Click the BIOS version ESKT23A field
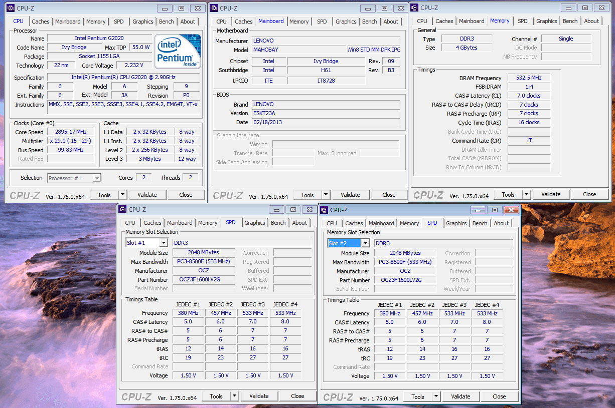This screenshot has height=408, width=615. click(325, 113)
